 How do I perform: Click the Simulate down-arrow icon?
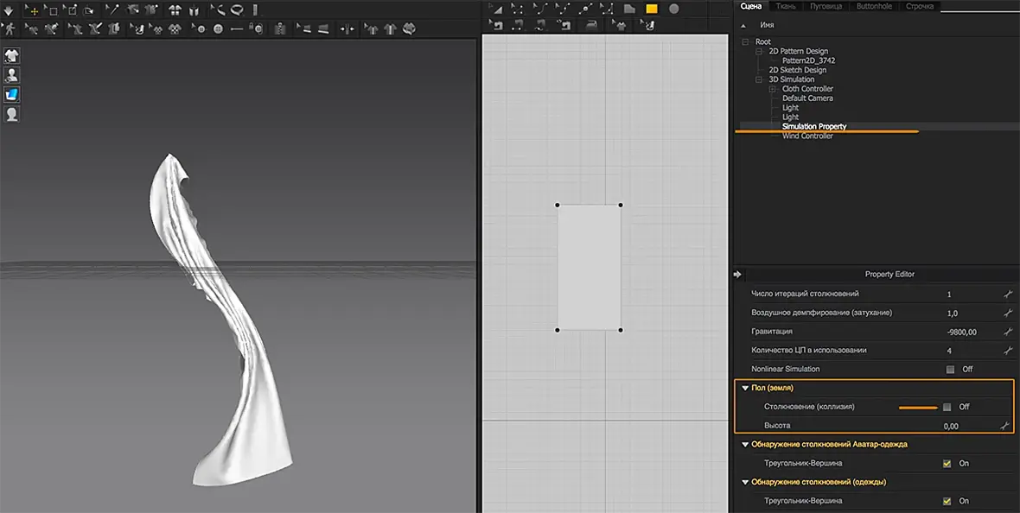pyautogui.click(x=10, y=10)
